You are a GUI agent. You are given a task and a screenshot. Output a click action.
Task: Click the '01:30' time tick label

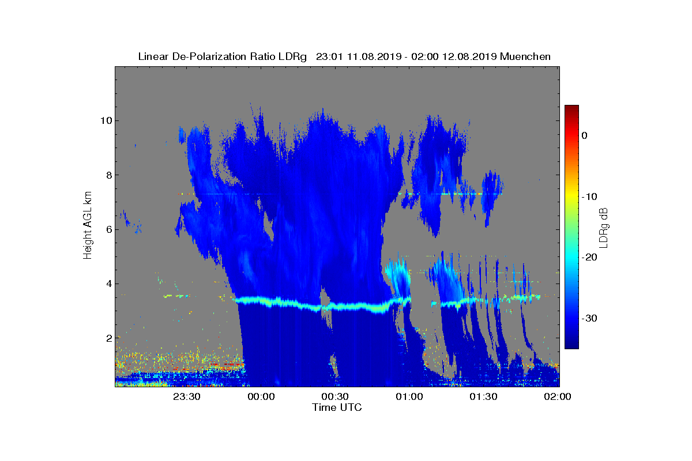pos(484,396)
